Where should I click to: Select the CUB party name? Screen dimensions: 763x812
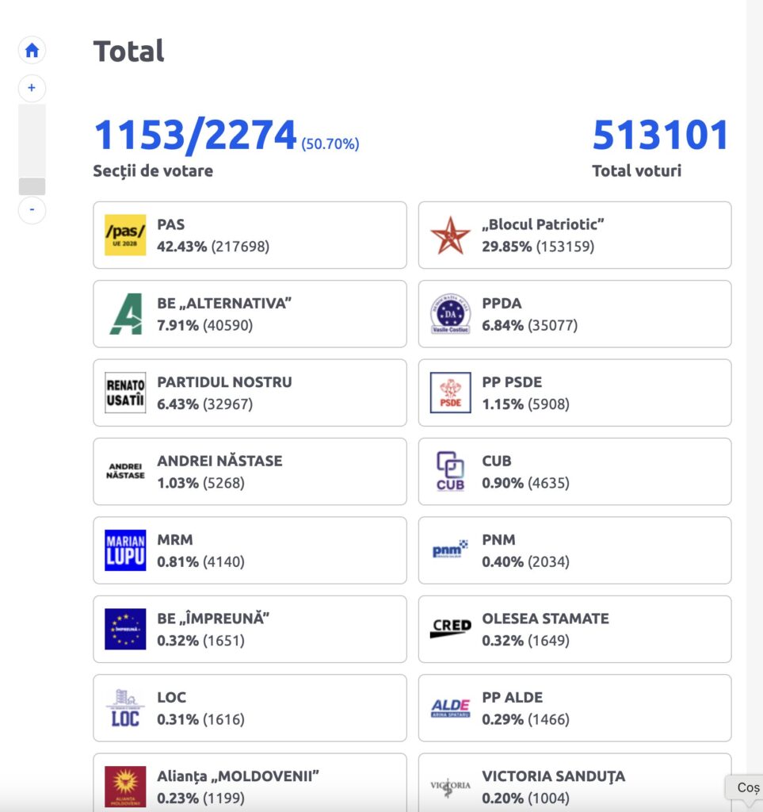click(497, 461)
